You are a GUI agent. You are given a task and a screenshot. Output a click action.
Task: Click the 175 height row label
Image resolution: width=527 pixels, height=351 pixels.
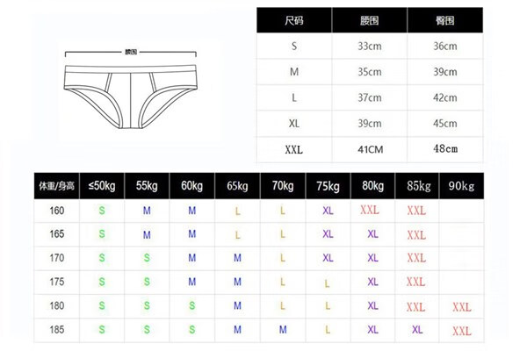click(x=55, y=282)
